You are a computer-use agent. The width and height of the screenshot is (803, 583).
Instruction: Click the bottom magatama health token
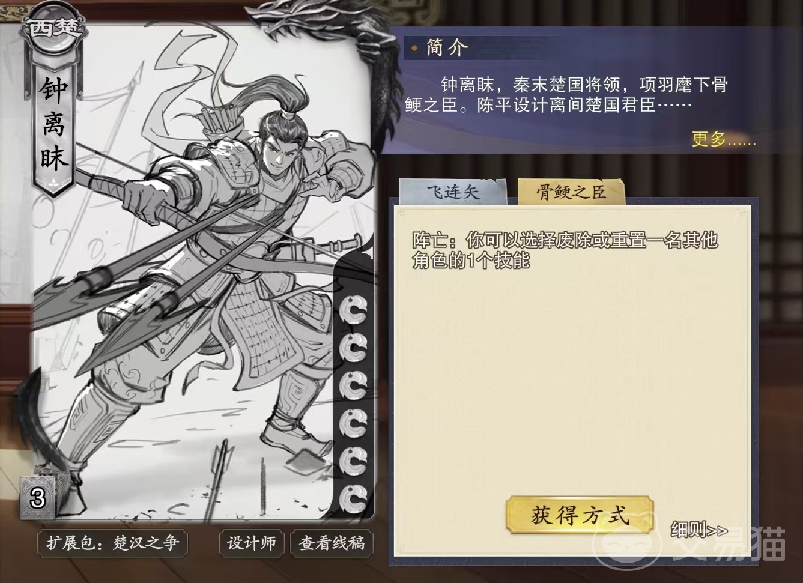point(354,498)
